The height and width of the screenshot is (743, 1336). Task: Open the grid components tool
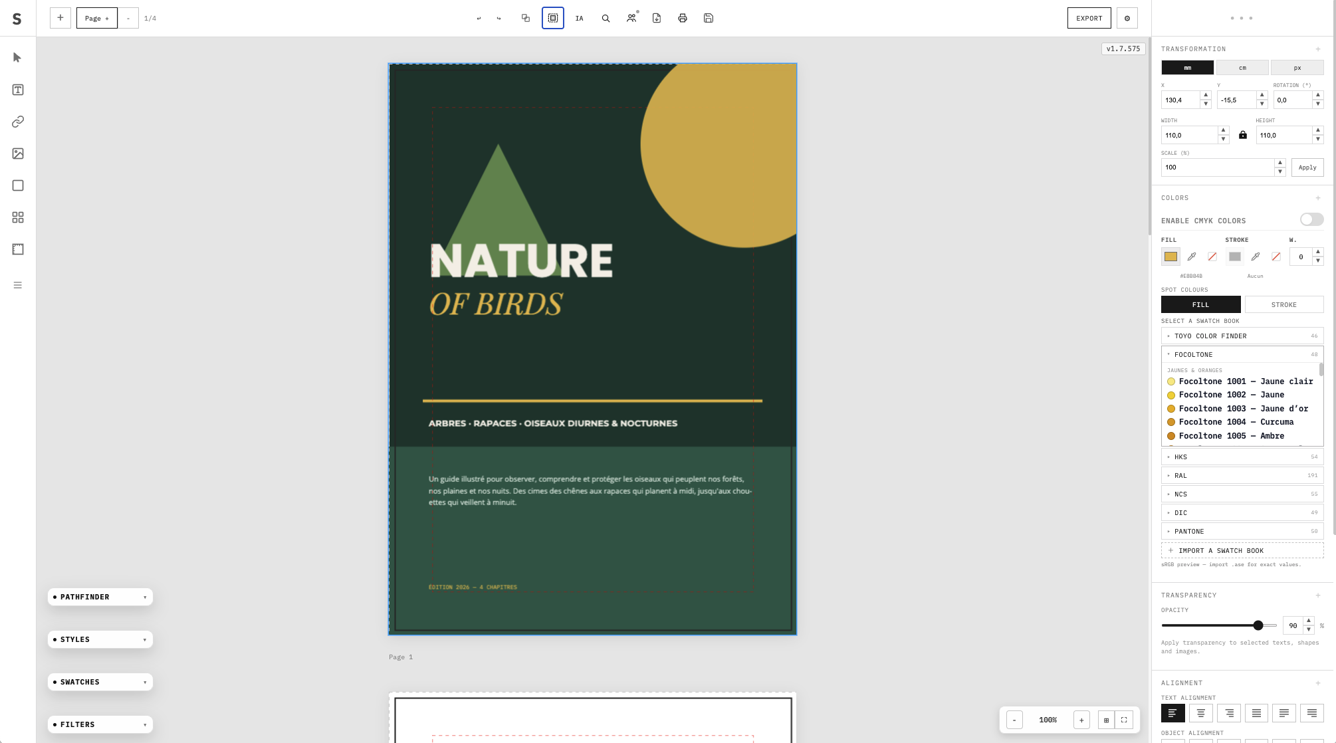(x=18, y=217)
